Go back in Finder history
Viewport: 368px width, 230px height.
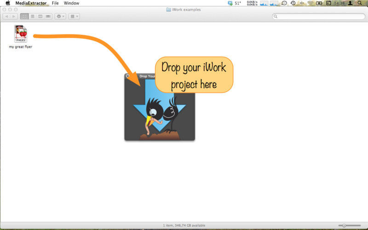click(x=6, y=16)
